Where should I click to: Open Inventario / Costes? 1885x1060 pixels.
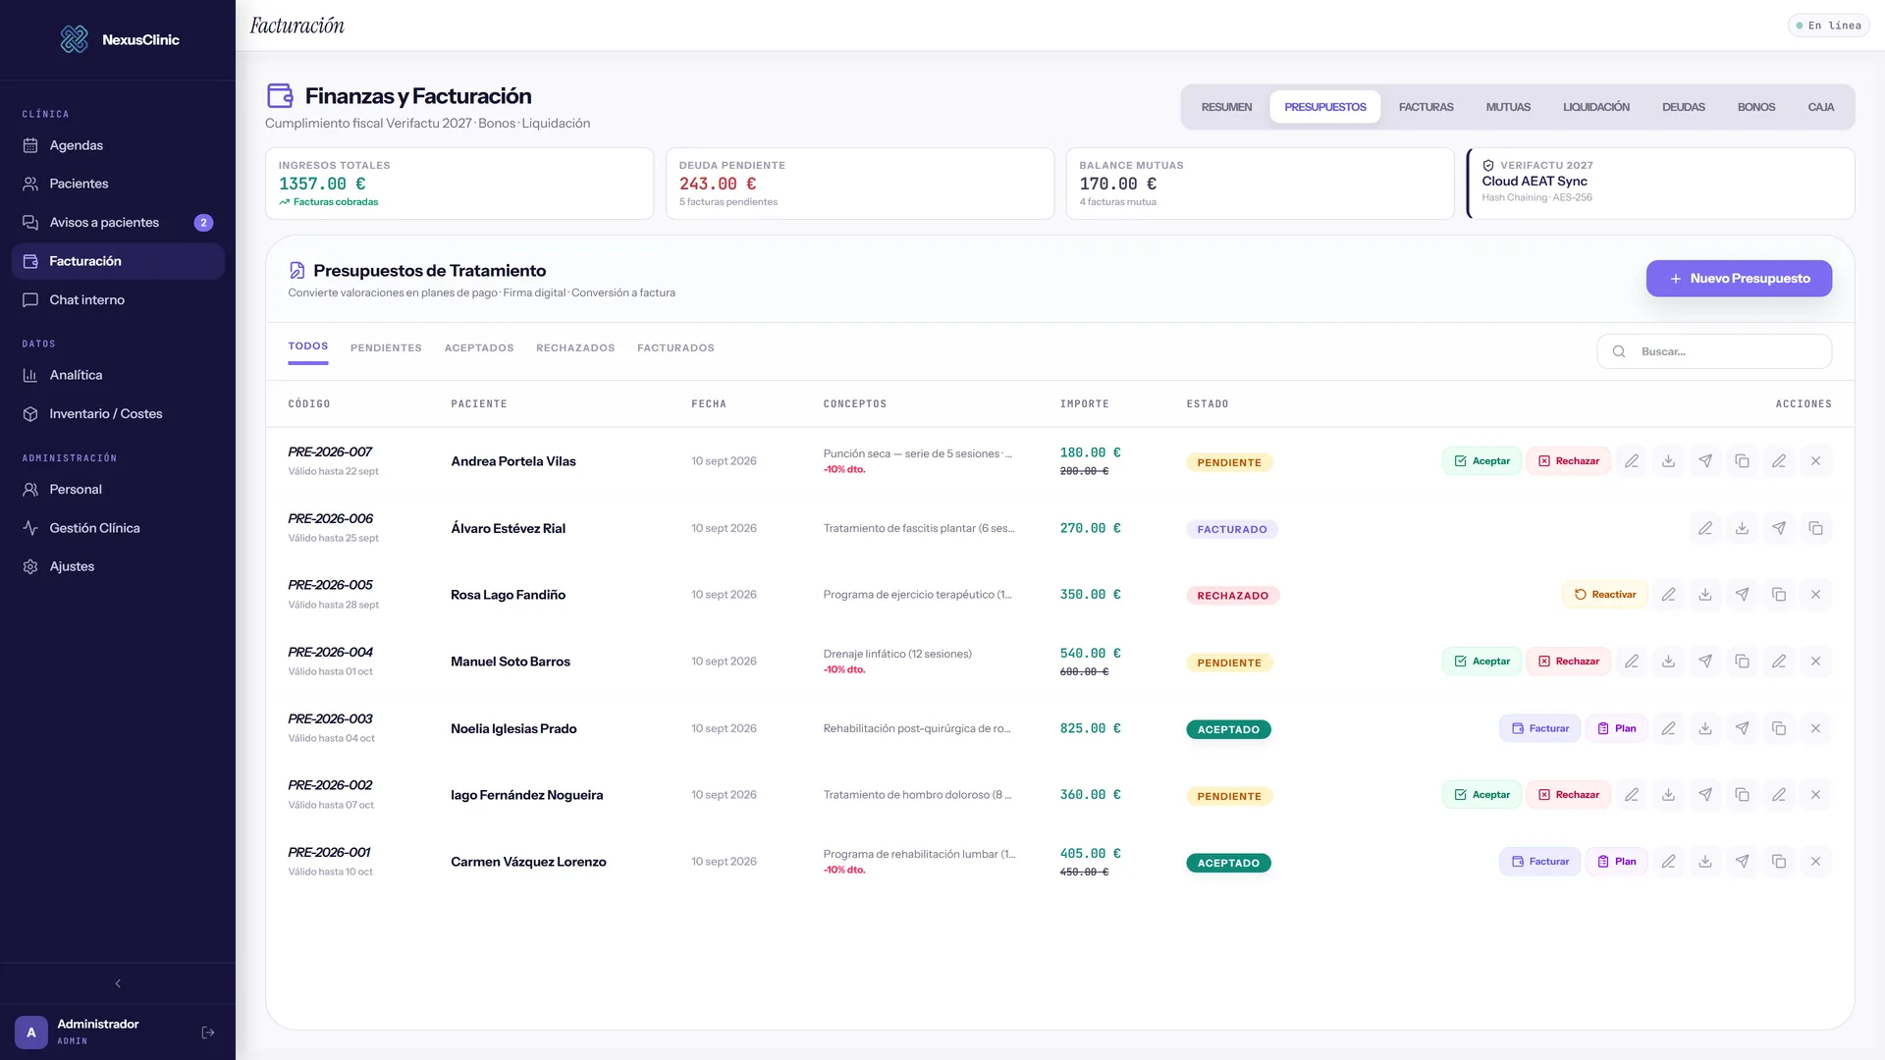pyautogui.click(x=118, y=414)
